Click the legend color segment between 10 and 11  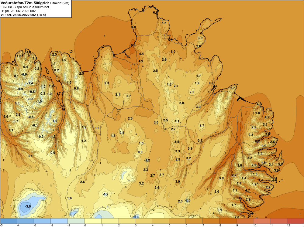point(261,221)
